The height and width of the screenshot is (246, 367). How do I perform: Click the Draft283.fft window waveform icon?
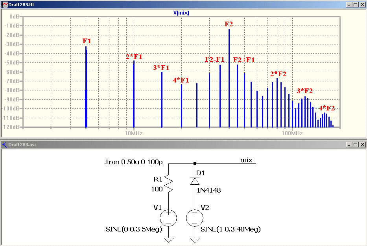[x=4, y=4]
